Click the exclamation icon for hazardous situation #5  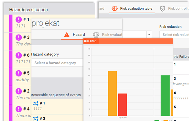click(19, 73)
